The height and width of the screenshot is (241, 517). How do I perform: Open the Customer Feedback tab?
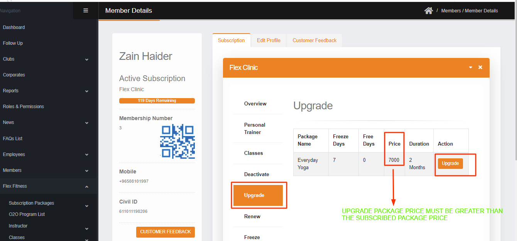(314, 41)
